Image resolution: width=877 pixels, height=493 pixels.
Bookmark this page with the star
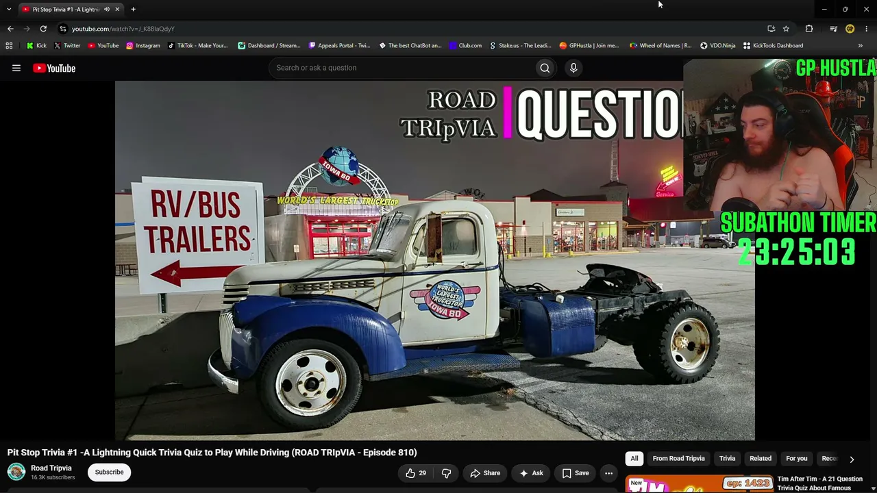point(786,29)
